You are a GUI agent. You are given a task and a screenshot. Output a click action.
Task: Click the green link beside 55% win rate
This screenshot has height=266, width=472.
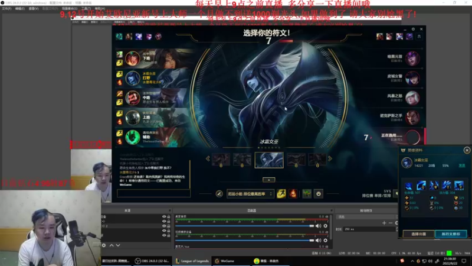click(x=462, y=166)
